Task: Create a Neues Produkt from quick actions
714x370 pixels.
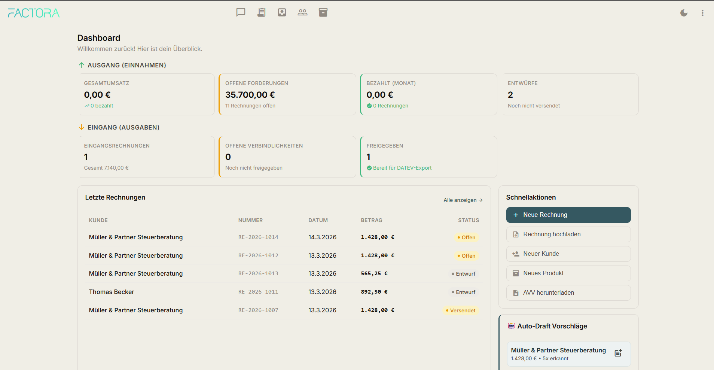Action: 568,273
